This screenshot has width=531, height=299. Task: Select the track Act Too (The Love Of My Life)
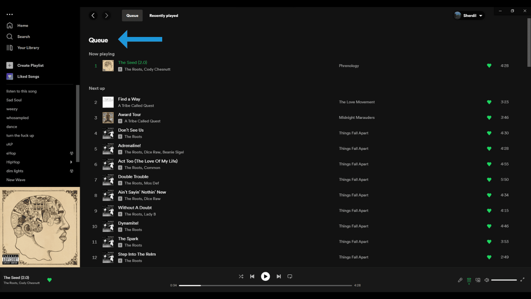[x=148, y=161]
